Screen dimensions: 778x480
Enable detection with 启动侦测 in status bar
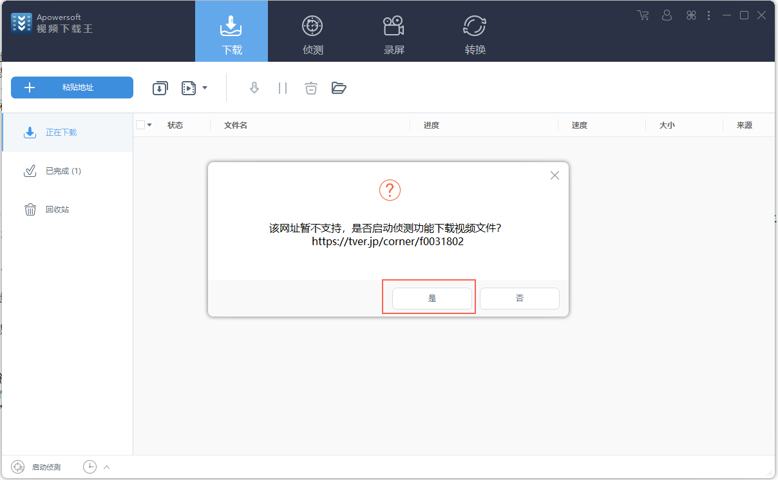pyautogui.click(x=37, y=467)
